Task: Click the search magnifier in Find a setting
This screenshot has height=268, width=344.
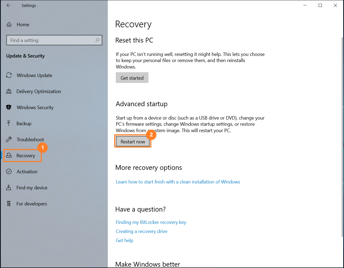Action: tap(97, 40)
